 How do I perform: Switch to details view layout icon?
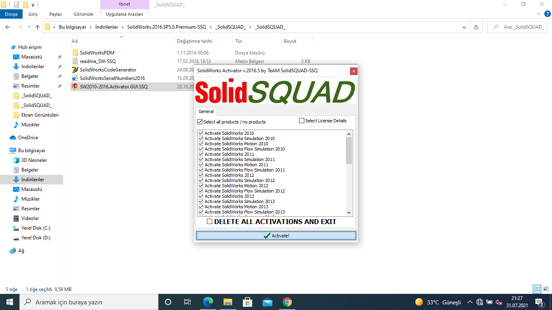537,289
